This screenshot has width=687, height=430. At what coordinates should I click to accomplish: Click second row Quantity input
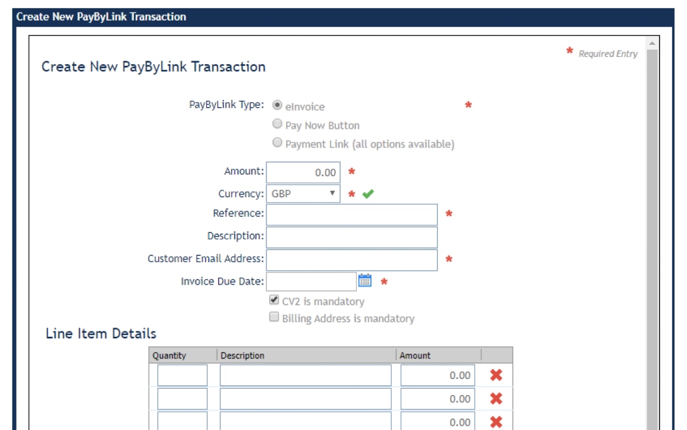[183, 399]
